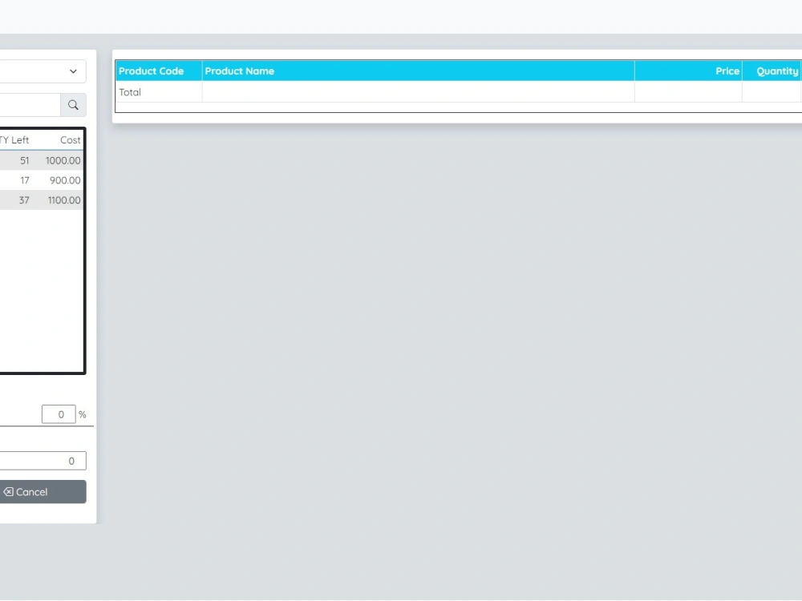This screenshot has height=601, width=802.
Task: Click the quantity left value 51
Action: click(25, 160)
